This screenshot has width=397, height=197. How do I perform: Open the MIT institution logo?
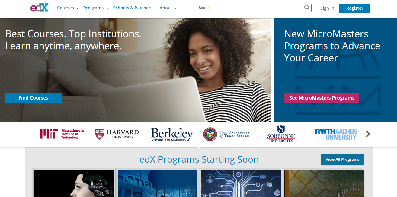point(62,134)
